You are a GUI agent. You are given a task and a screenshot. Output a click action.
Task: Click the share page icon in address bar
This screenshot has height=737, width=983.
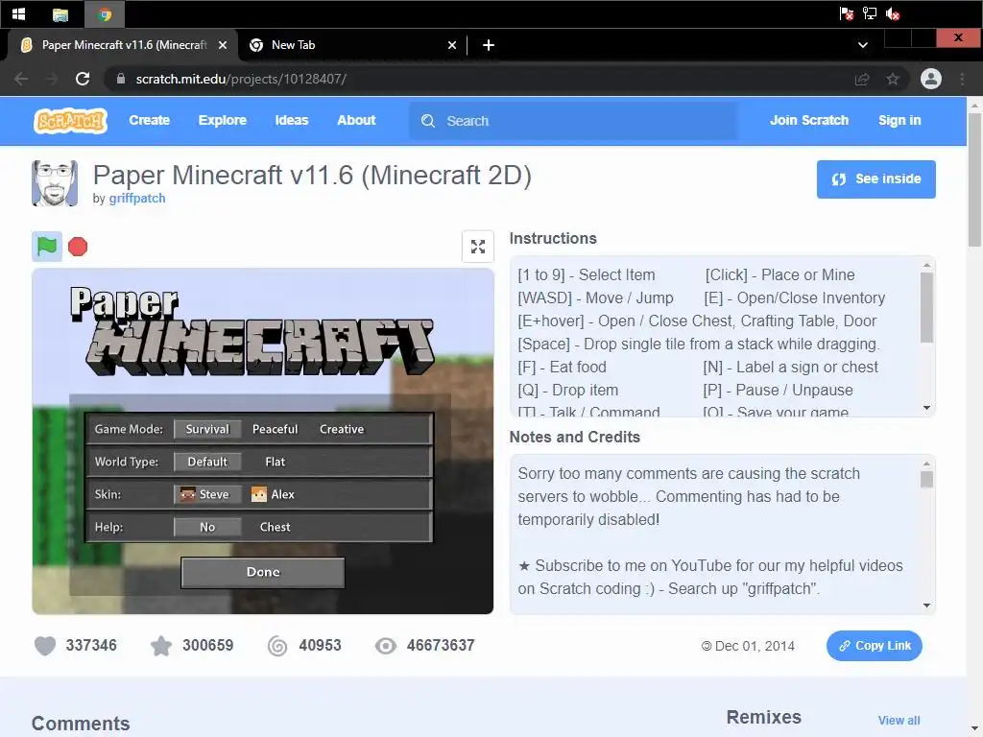tap(862, 79)
